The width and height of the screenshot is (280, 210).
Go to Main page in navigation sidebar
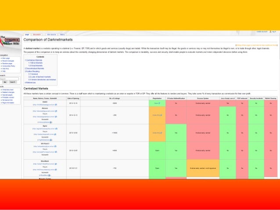6,58
